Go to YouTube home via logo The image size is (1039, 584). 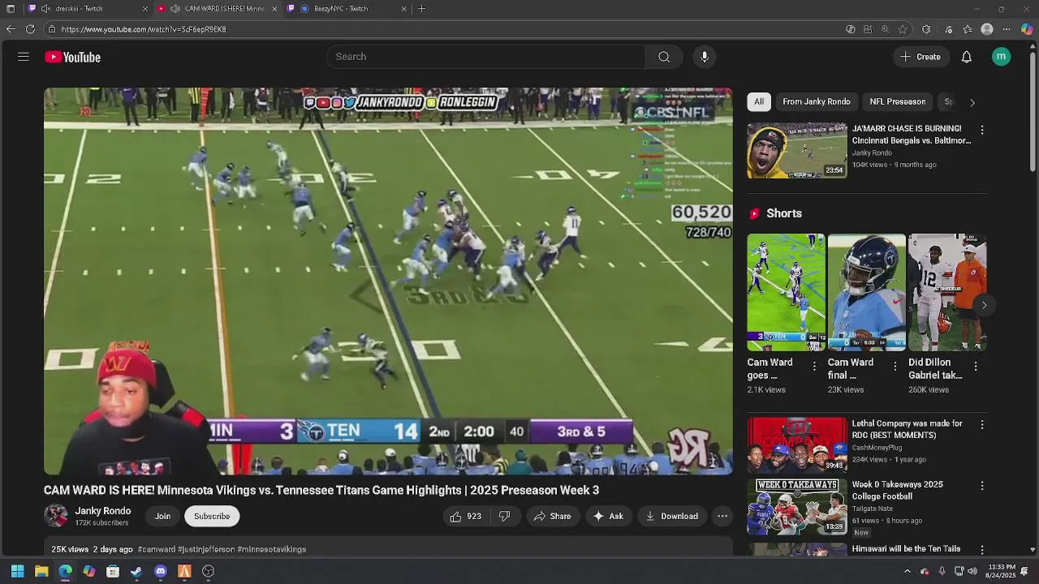coord(72,57)
